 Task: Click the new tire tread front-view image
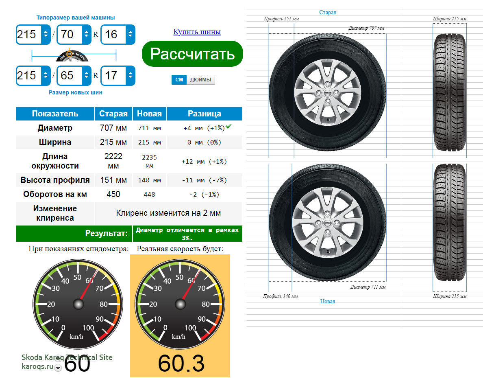click(x=449, y=223)
